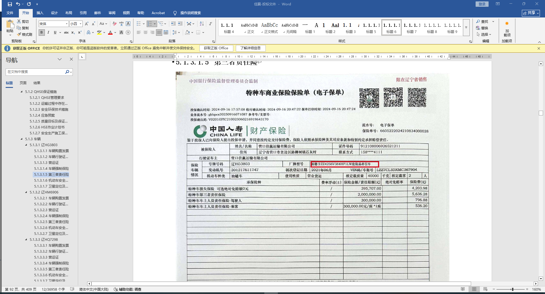Increase the font size with the grow-font icon

pyautogui.click(x=87, y=24)
